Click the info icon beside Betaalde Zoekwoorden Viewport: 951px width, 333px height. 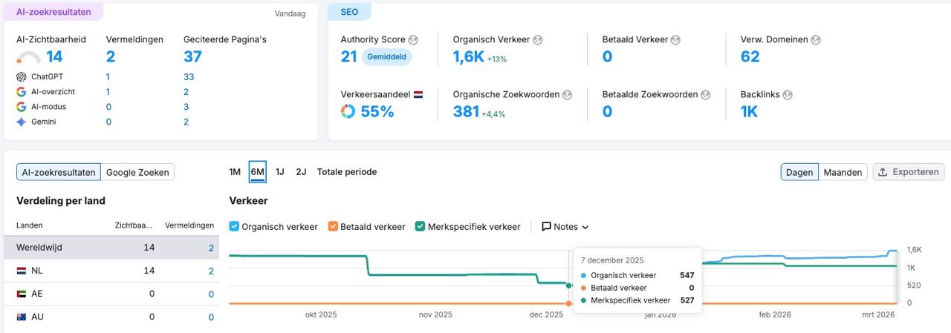click(706, 95)
